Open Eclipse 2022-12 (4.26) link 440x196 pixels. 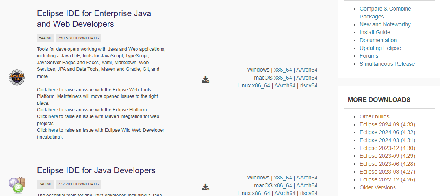tap(387, 179)
